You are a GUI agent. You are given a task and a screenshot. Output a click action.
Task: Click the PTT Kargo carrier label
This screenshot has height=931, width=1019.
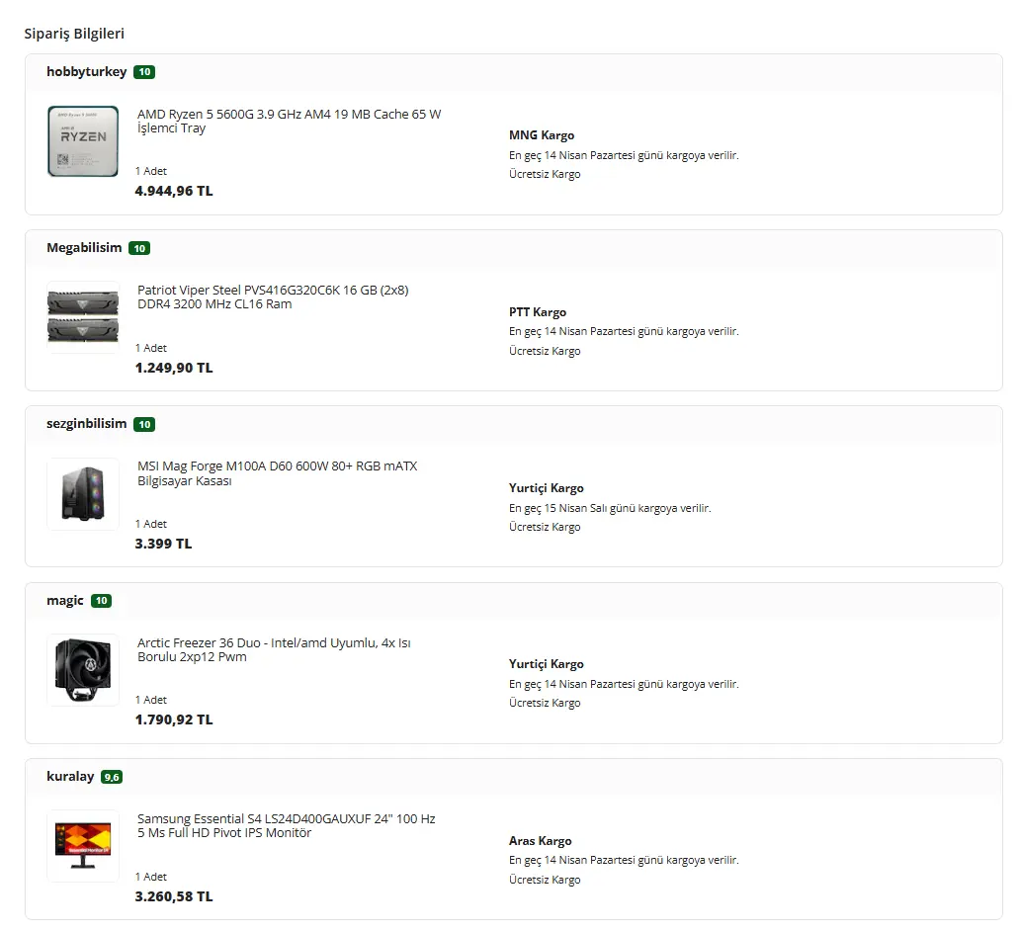(538, 312)
